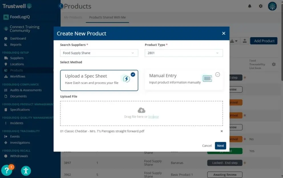Click the Next button

pos(220,146)
